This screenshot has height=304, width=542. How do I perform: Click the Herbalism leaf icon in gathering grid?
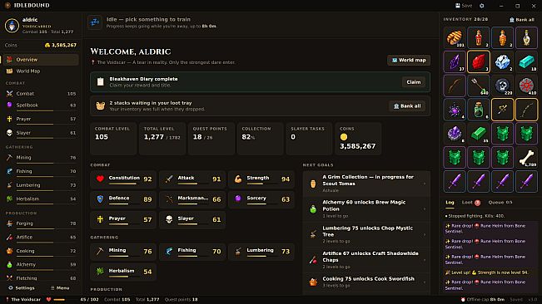point(100,272)
